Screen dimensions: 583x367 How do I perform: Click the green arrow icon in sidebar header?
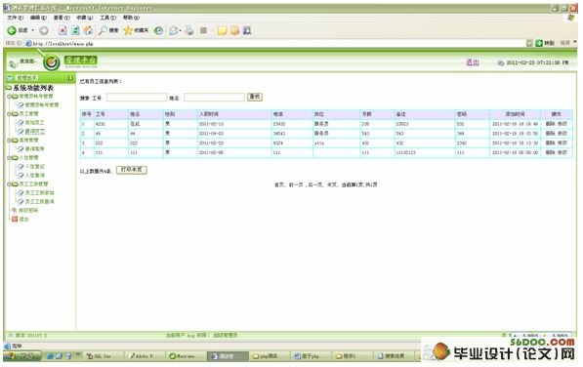point(70,78)
